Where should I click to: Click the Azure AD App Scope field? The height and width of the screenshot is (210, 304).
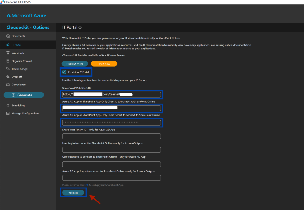click(x=112, y=178)
